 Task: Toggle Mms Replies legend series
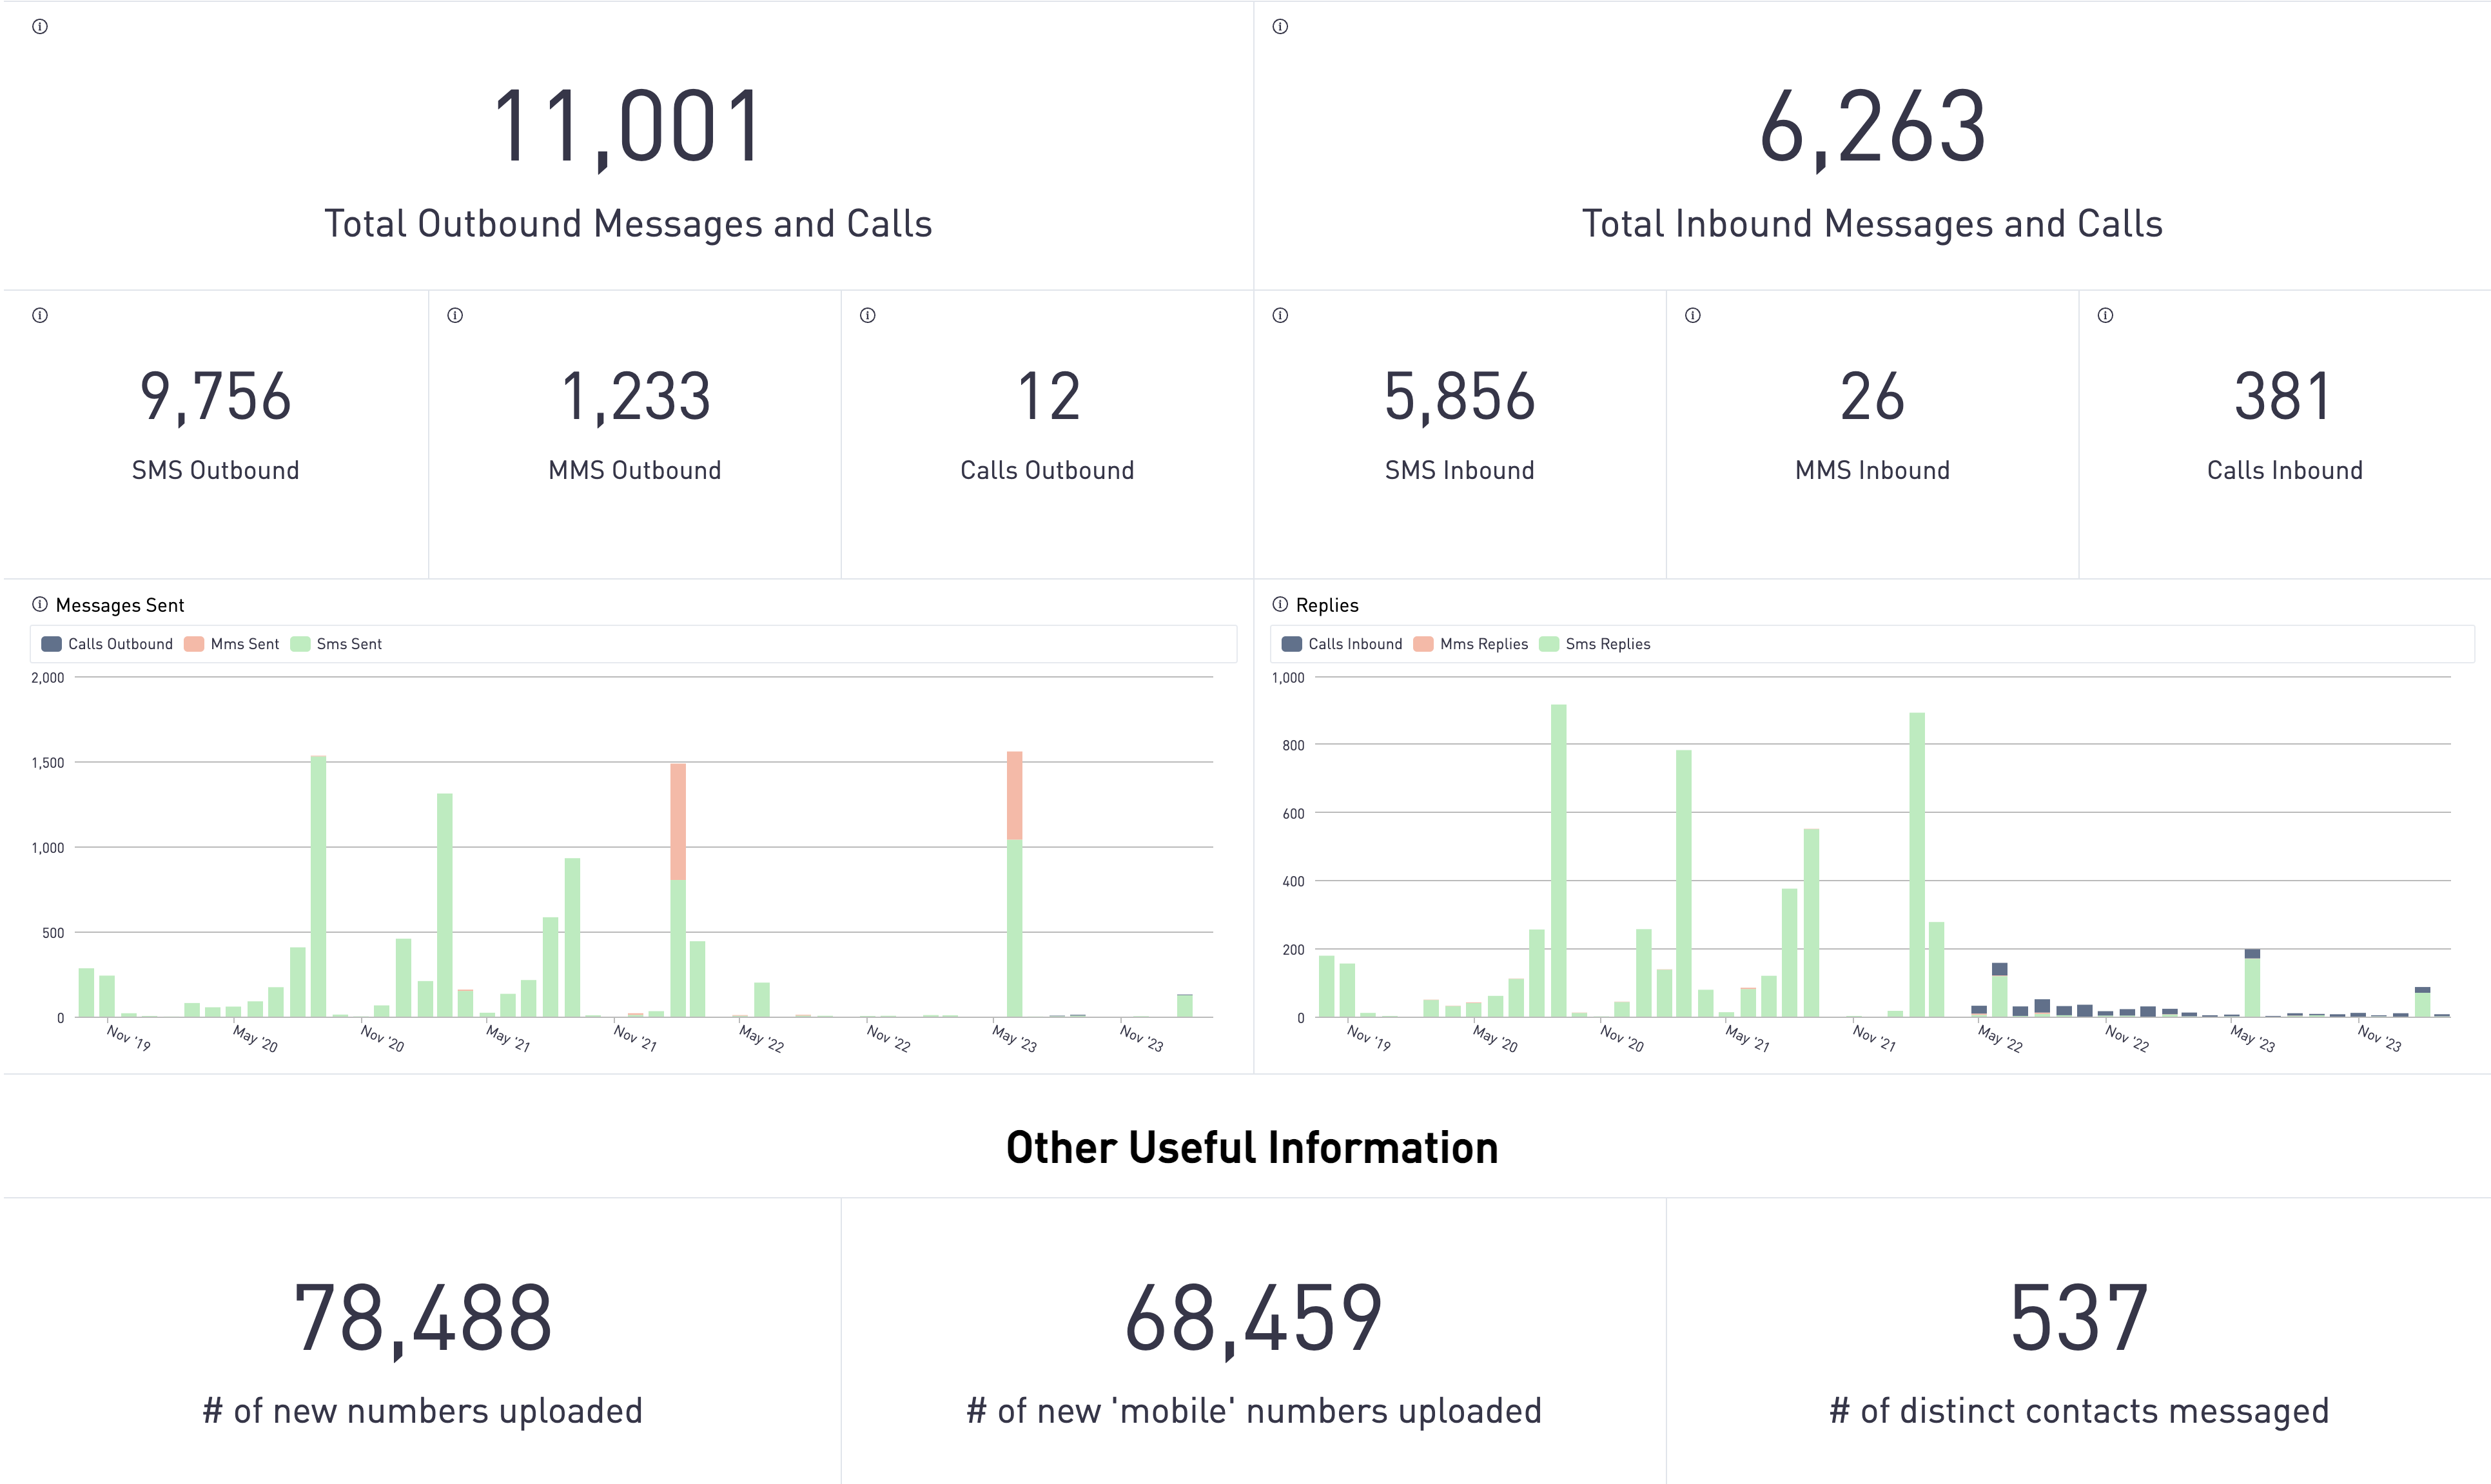(x=1471, y=644)
